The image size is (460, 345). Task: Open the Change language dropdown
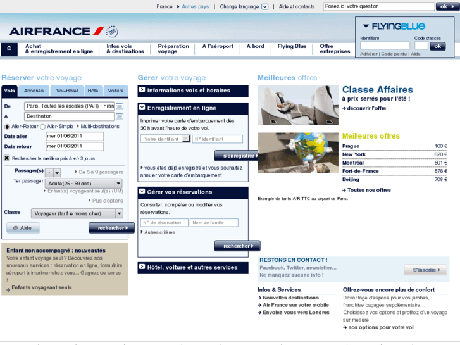click(264, 7)
